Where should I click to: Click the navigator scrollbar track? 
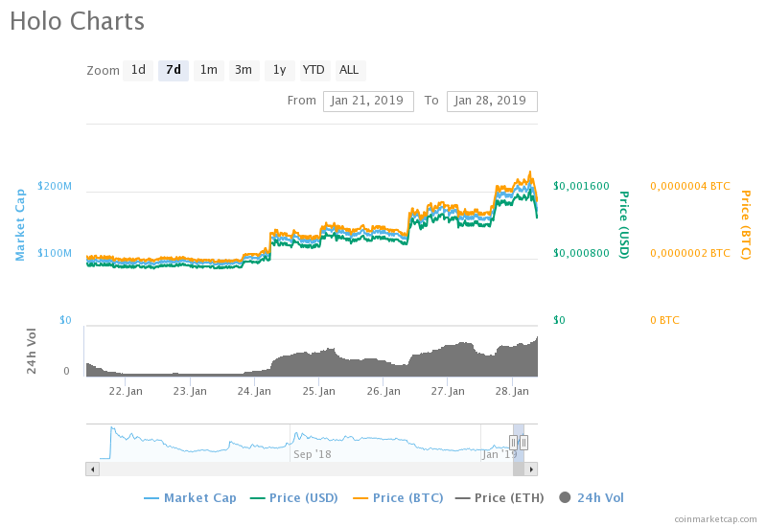click(x=306, y=470)
